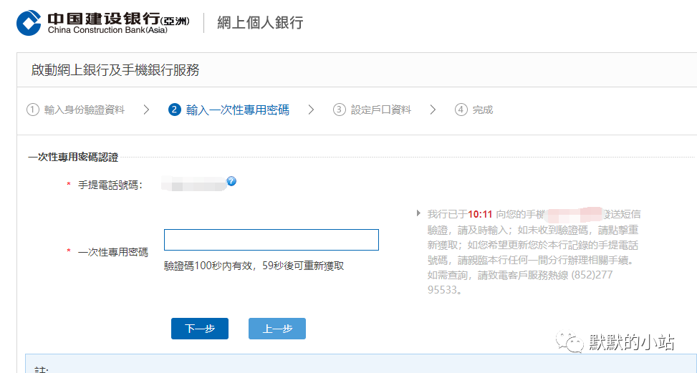Click the circled number 1 step icon

pos(33,110)
